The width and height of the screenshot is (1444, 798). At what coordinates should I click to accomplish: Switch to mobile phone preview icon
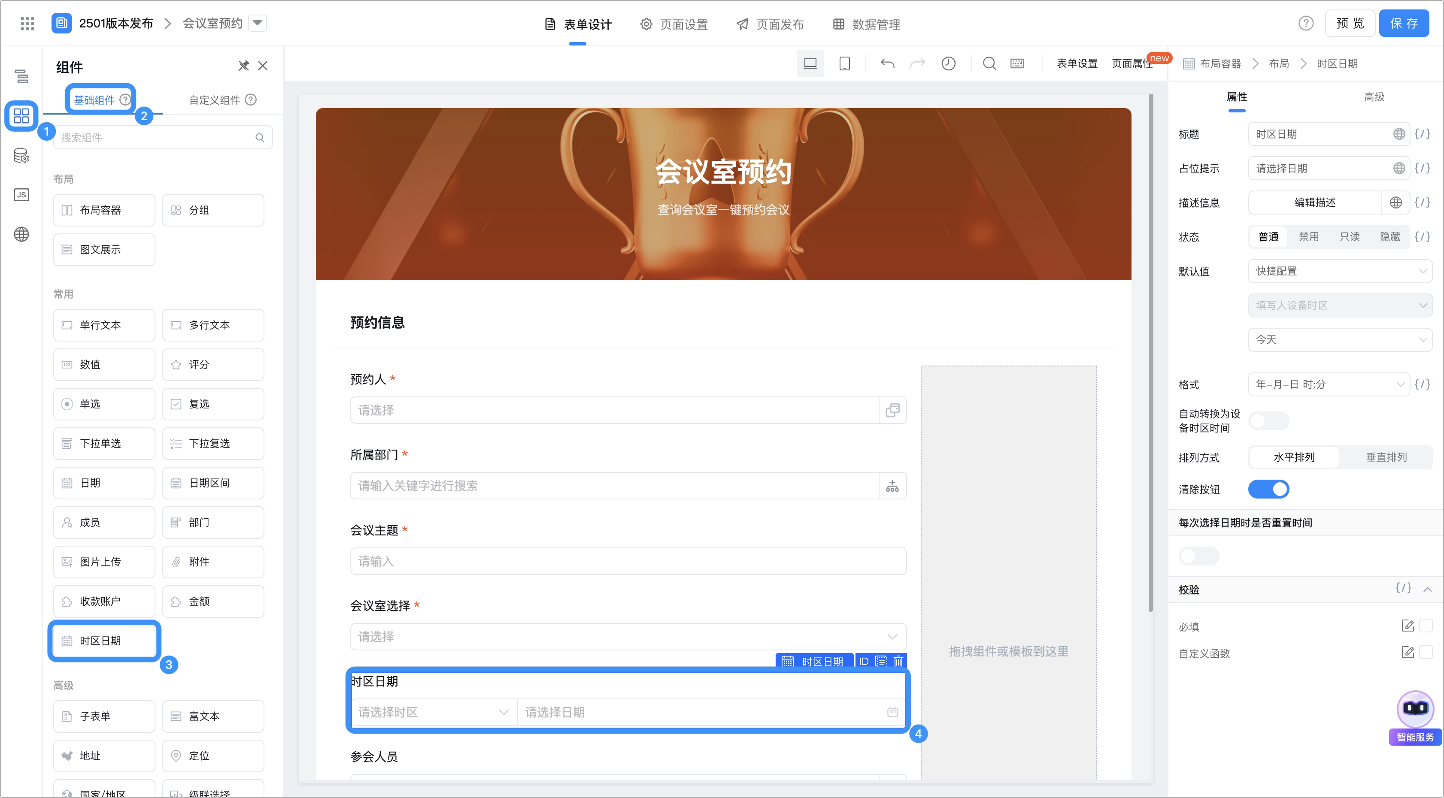click(845, 63)
